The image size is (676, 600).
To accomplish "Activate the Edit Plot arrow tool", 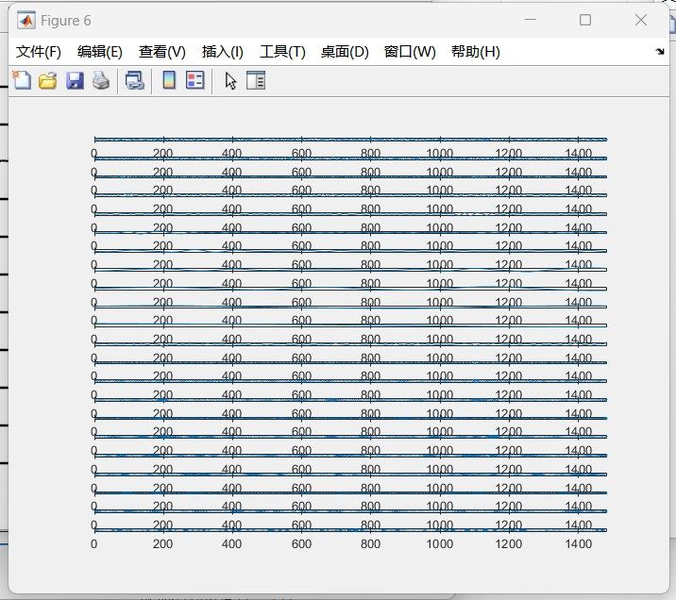I will [x=230, y=80].
